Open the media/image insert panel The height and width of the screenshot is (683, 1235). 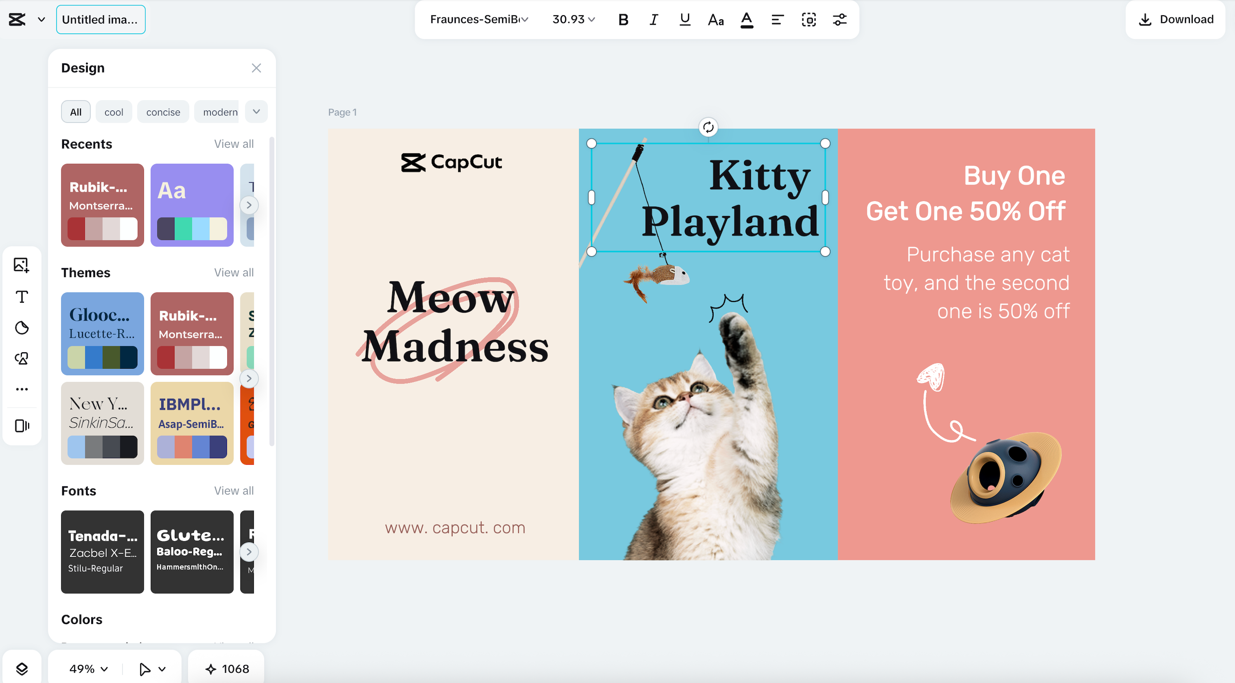click(x=21, y=264)
